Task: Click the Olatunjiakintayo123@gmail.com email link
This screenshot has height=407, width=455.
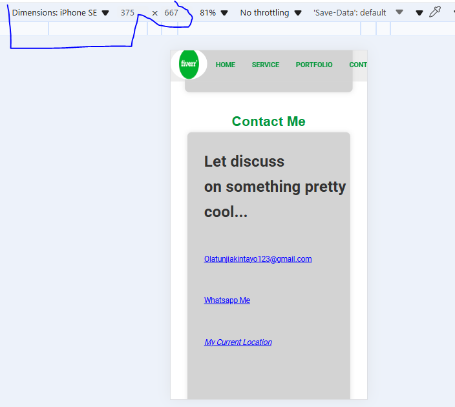Action: click(x=258, y=259)
